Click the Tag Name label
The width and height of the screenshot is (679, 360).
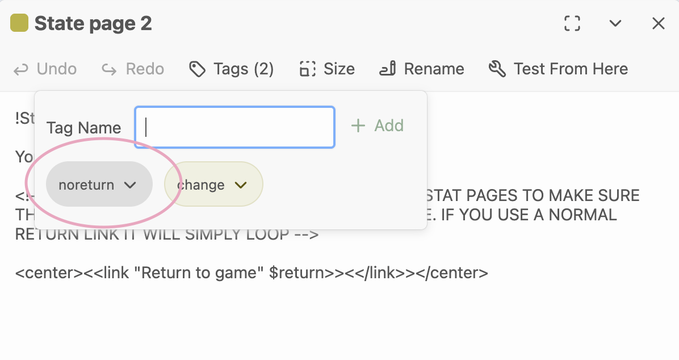click(84, 128)
